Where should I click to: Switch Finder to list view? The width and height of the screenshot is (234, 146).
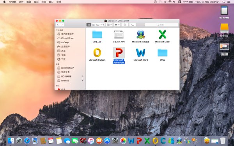[94, 25]
